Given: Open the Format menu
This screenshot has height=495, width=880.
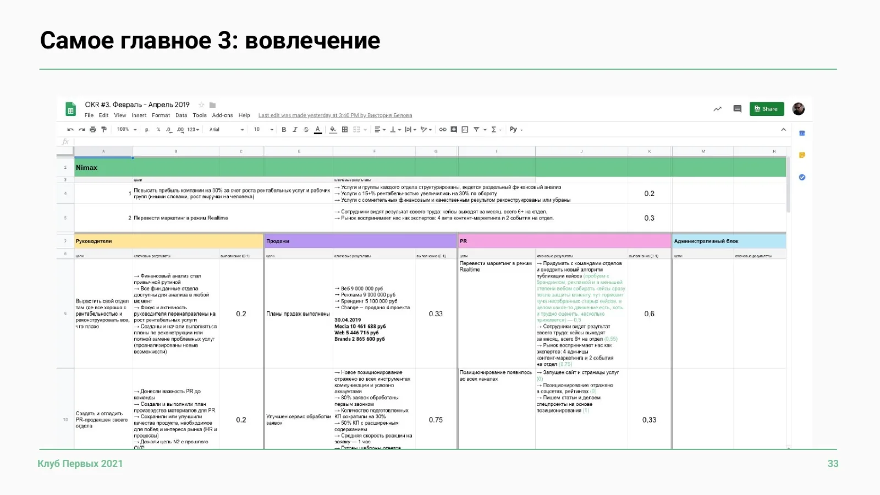Looking at the screenshot, I should pyautogui.click(x=161, y=116).
